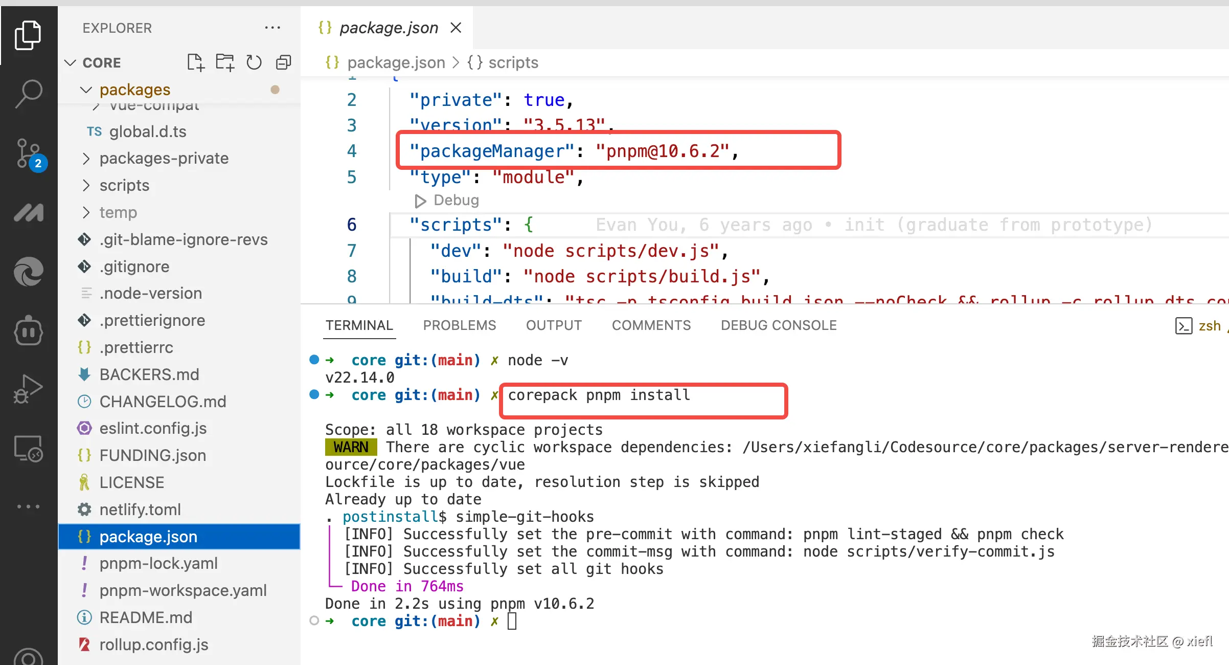This screenshot has width=1229, height=665.
Task: Expand the temp folder
Action: click(x=118, y=212)
